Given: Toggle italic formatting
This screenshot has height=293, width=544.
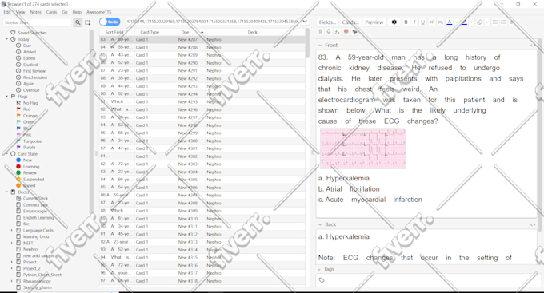Looking at the screenshot, I should pos(414,22).
